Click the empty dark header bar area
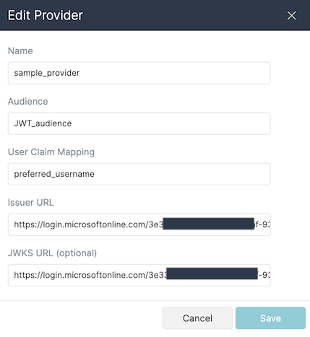 (183, 15)
